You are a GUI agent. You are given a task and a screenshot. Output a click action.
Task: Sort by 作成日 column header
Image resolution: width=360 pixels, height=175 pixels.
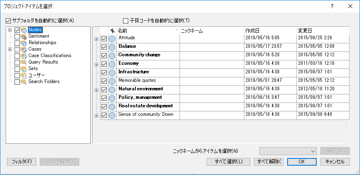click(x=270, y=31)
